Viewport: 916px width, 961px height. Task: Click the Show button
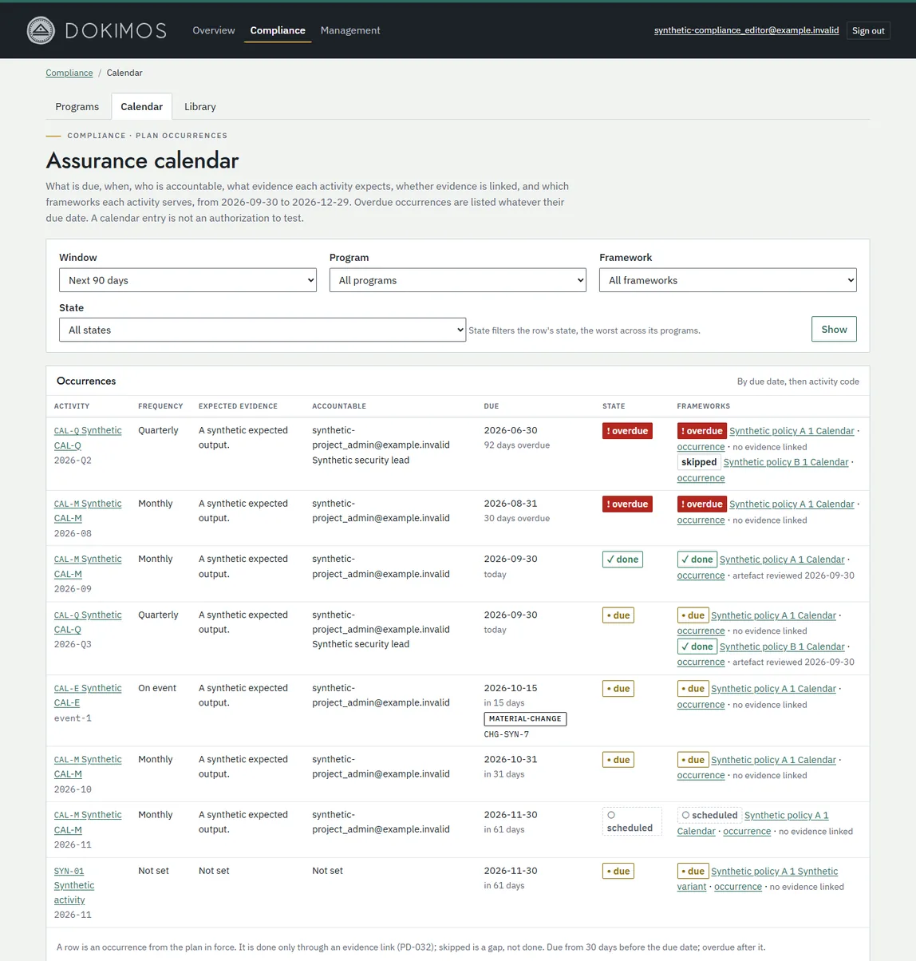coord(834,329)
